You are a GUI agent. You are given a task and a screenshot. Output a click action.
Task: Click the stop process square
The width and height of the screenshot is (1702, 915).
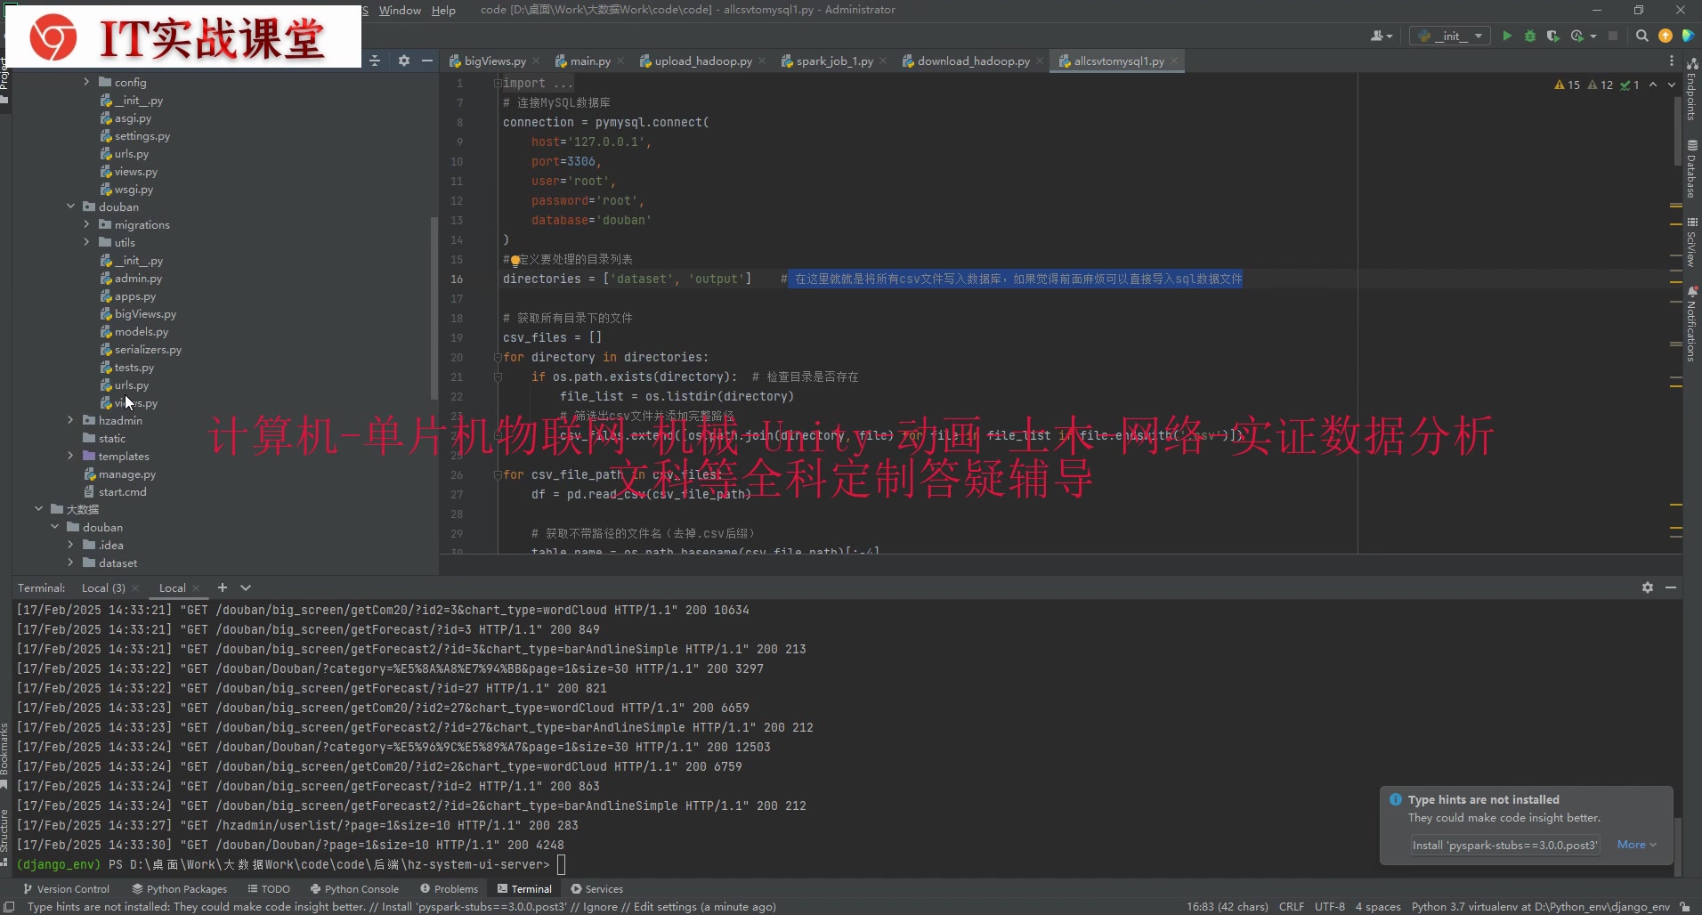coord(1613,36)
